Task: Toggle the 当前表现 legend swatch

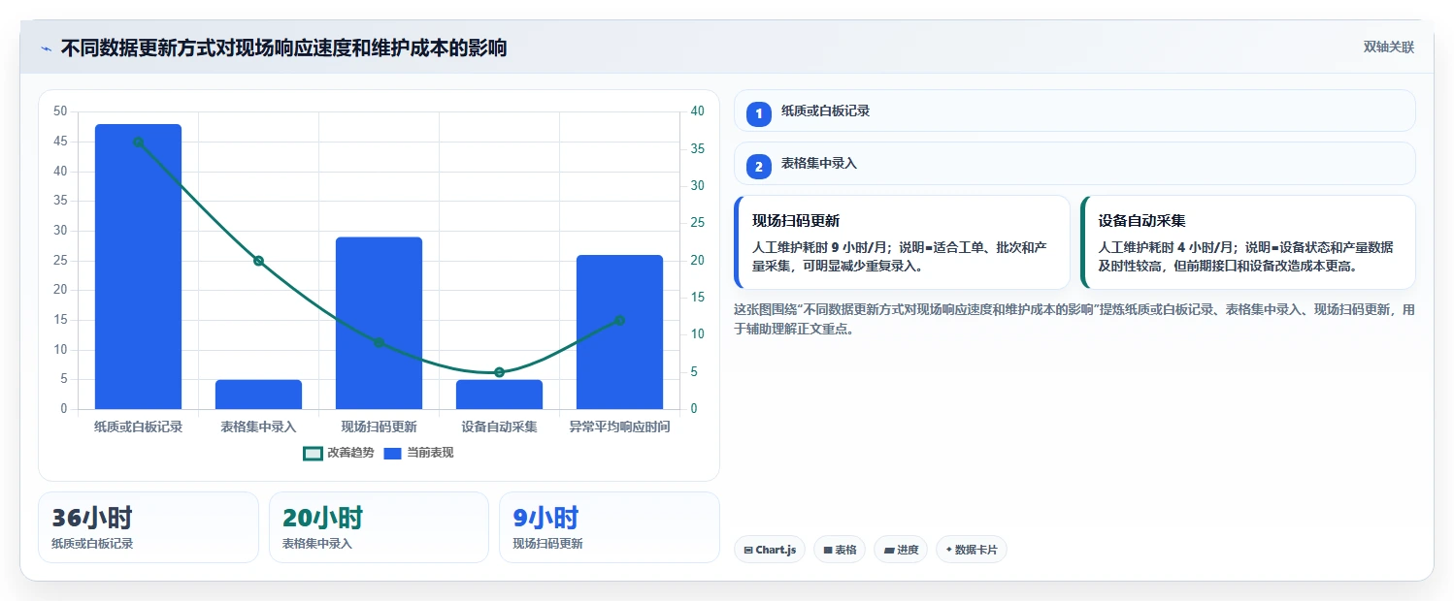Action: [x=392, y=453]
